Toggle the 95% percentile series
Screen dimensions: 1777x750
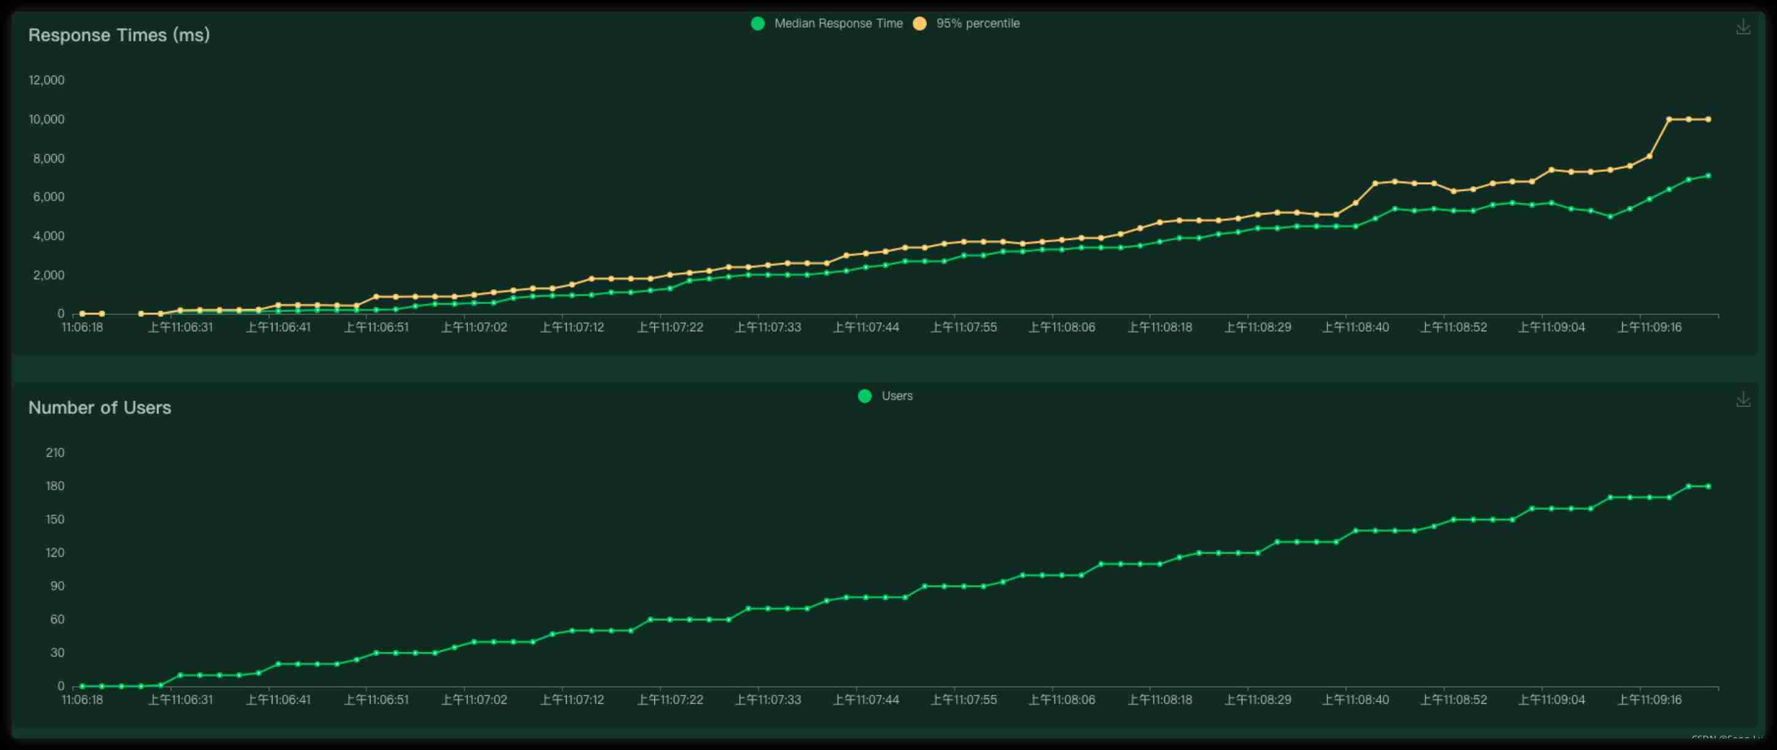pos(966,23)
